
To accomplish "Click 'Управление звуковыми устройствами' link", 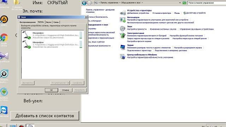I will coord(197,29).
